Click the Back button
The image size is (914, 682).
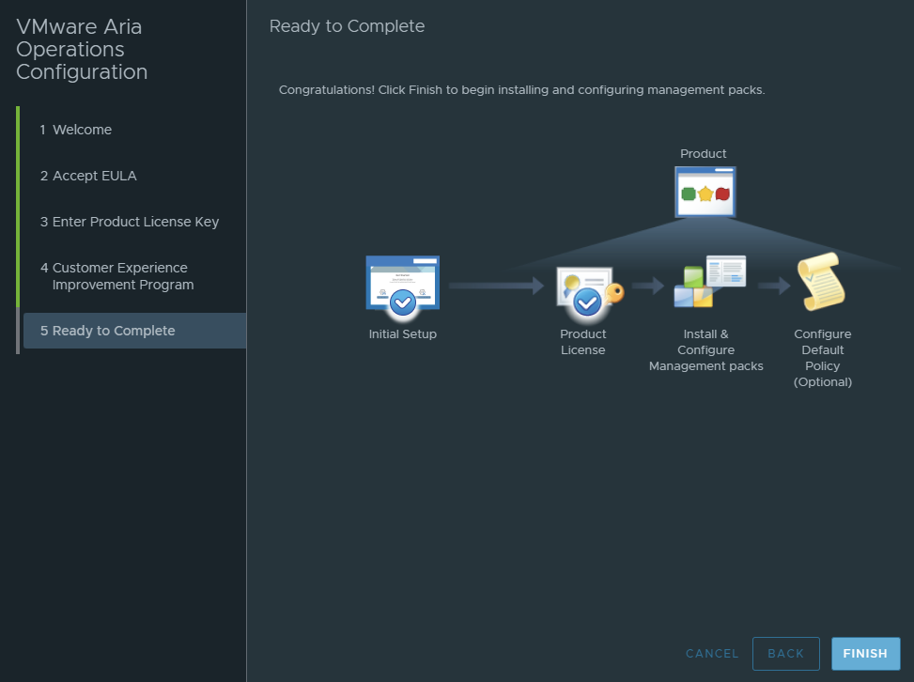point(785,654)
